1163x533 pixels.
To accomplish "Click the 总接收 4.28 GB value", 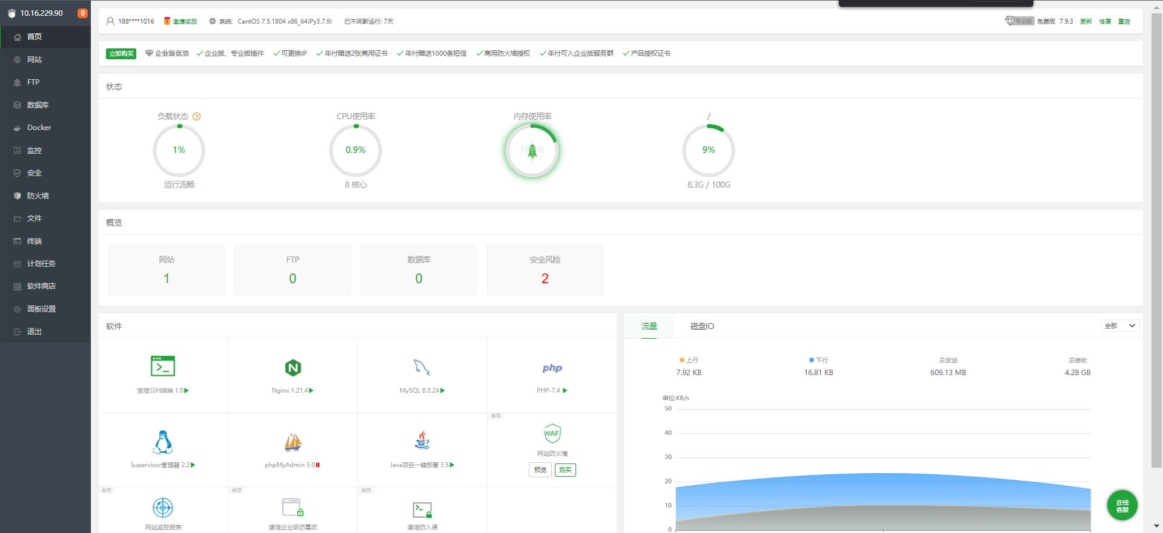I will [1078, 373].
